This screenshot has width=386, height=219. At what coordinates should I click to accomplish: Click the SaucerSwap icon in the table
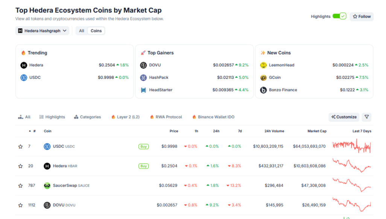(x=47, y=186)
